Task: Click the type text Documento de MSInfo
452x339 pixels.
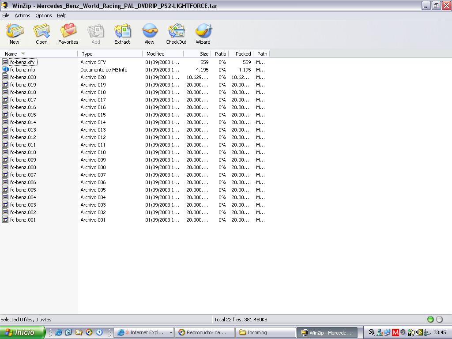Action: (x=104, y=70)
